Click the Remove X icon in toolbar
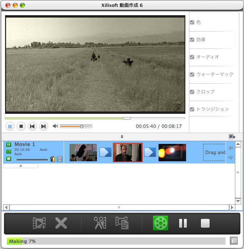The image size is (244, 249). pyautogui.click(x=61, y=223)
